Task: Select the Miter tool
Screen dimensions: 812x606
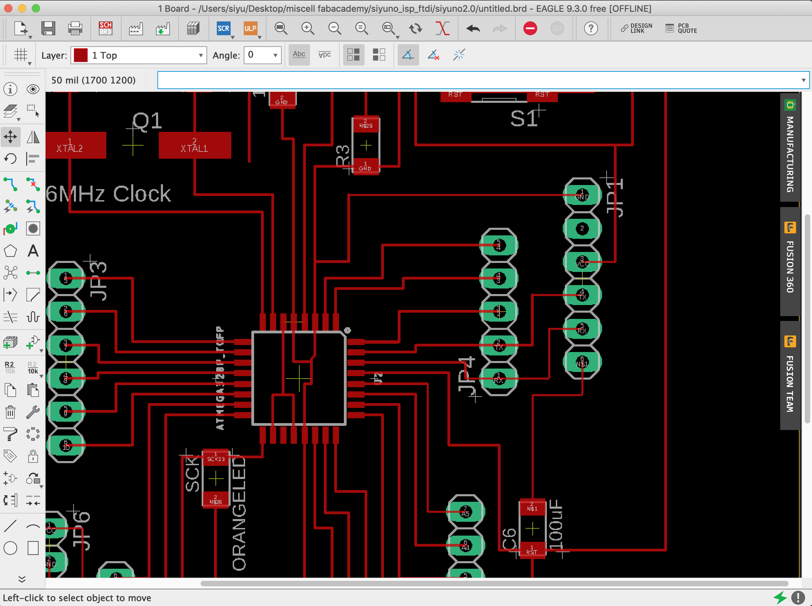Action: pos(33,295)
